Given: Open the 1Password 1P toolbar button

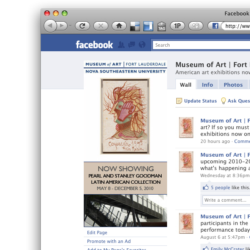Looking at the screenshot, I should (x=177, y=26).
